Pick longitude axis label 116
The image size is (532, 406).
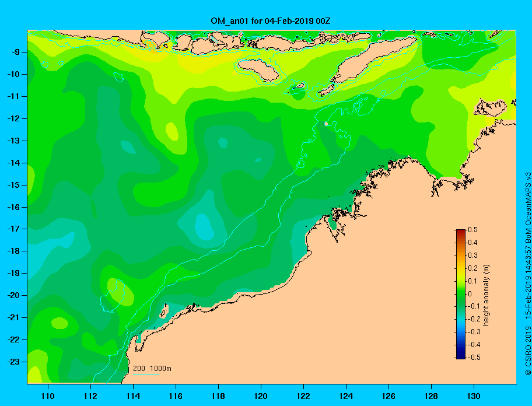click(x=176, y=396)
